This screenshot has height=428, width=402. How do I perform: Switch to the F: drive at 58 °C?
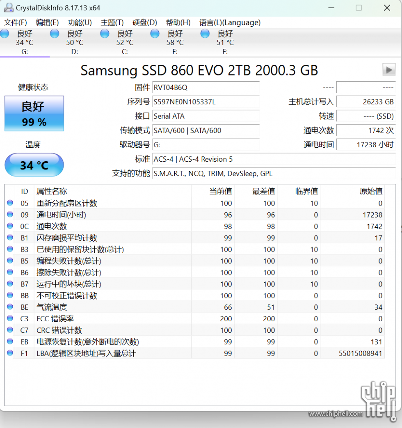(175, 42)
